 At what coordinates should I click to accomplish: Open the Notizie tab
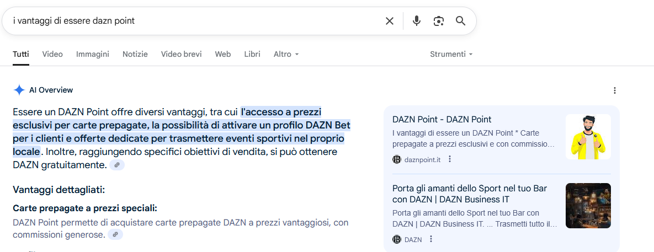[x=135, y=54]
